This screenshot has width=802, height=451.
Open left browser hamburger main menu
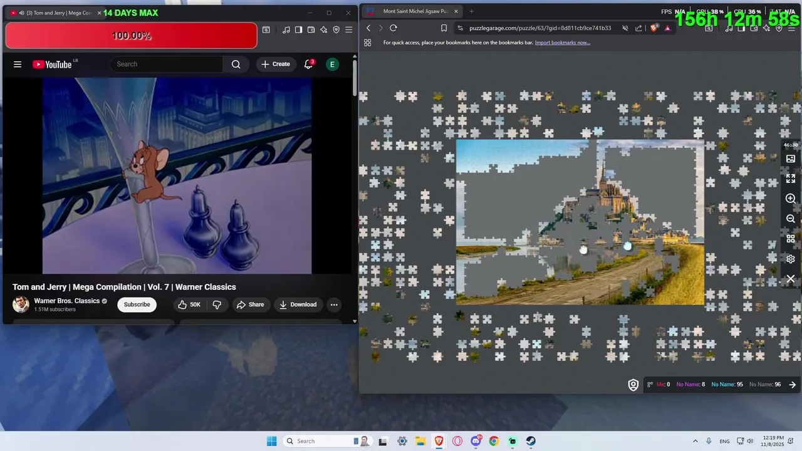(349, 29)
